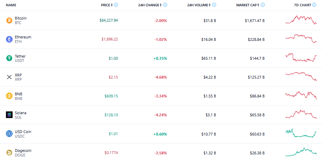Click XRP 24h change -4.68%
The width and height of the screenshot is (322, 161).
[160, 77]
